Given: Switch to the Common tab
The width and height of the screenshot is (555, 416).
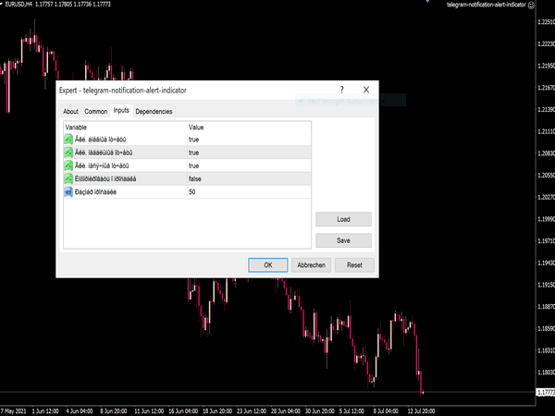Looking at the screenshot, I should point(95,112).
